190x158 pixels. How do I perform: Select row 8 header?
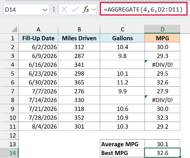coord(9,100)
